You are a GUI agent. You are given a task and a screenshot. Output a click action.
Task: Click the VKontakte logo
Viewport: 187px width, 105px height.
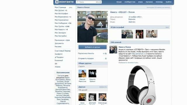pos(64,2)
